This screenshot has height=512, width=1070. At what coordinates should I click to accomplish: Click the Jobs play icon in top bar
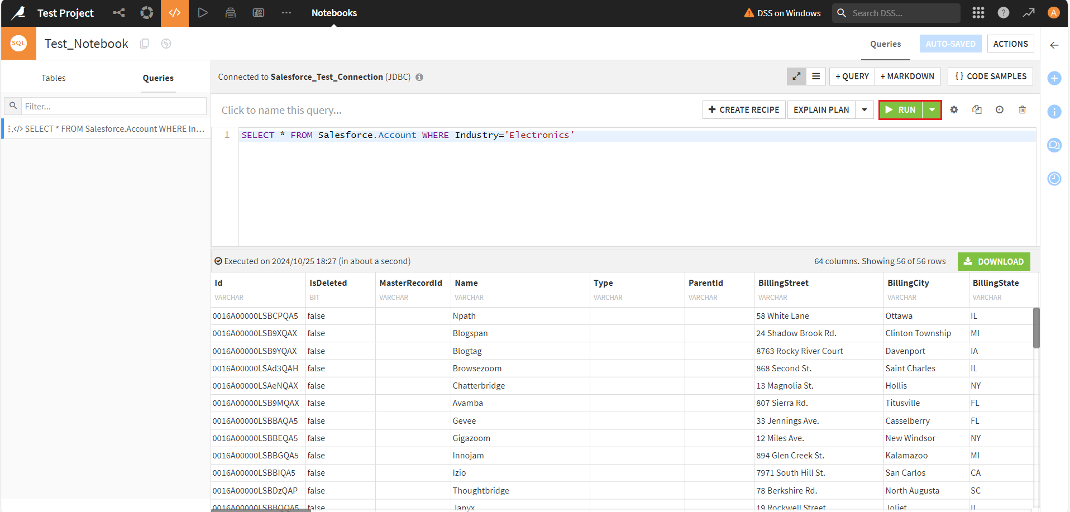203,13
